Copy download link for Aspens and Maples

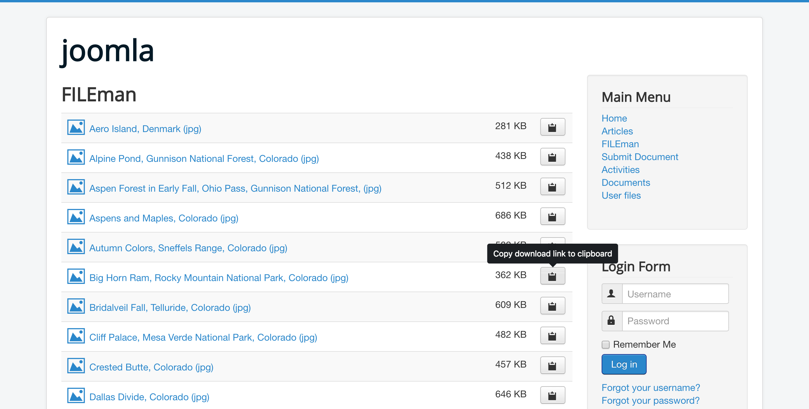click(552, 216)
